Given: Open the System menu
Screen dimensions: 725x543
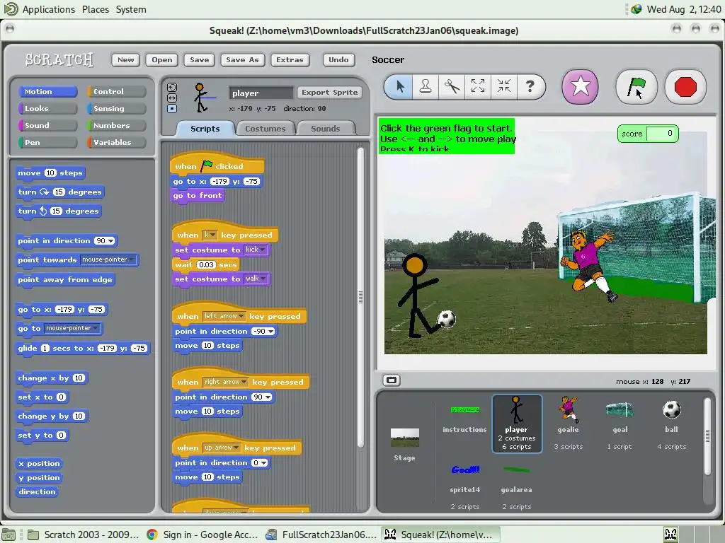Looking at the screenshot, I should (x=131, y=9).
